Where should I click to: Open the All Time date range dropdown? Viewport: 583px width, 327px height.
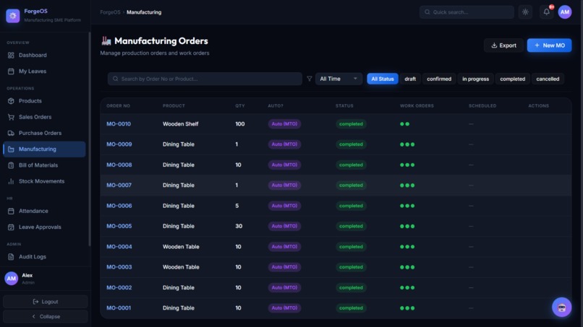339,79
